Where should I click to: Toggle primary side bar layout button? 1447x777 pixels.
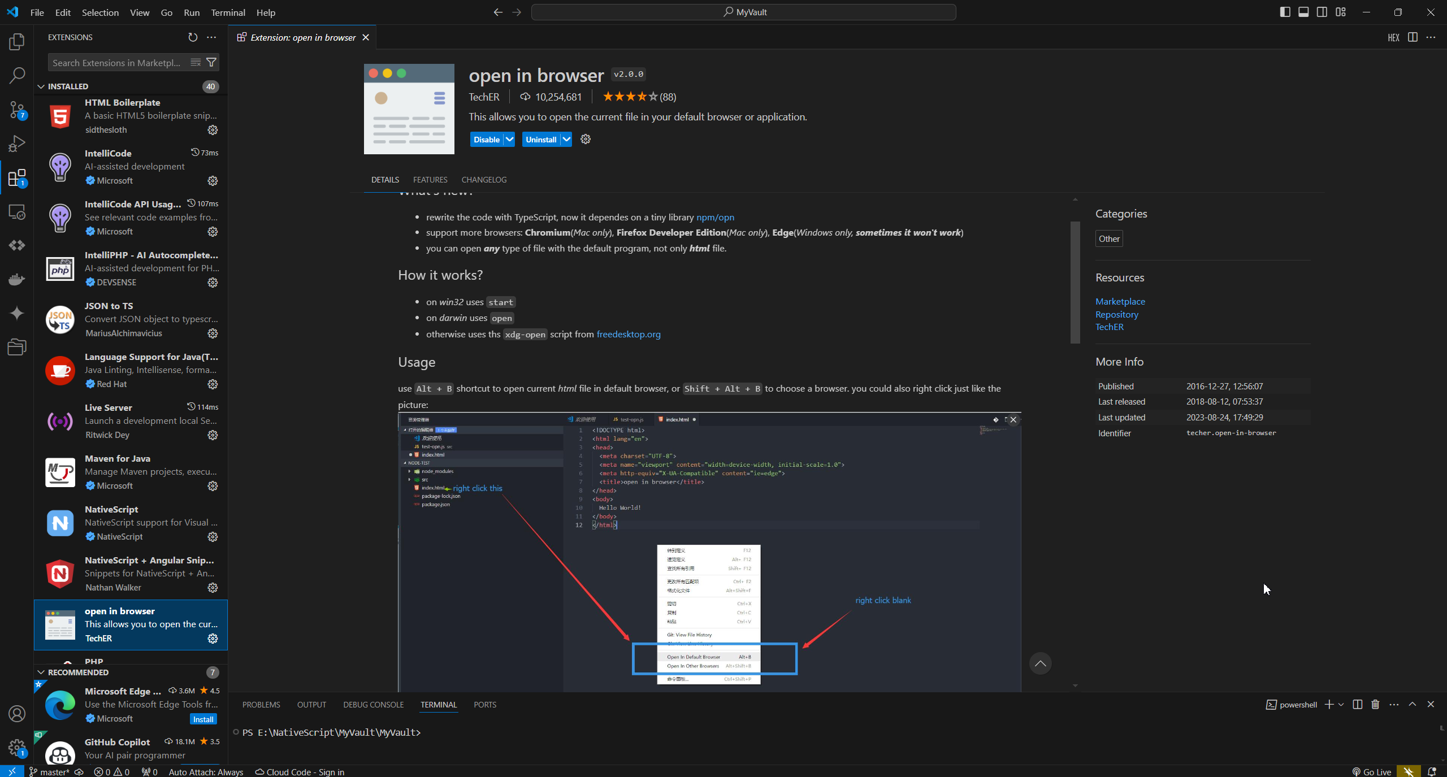[1285, 12]
